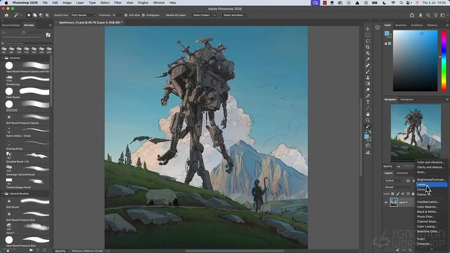Select the Eyedropper tool in toolbar
450x253 pixels.
click(x=368, y=60)
